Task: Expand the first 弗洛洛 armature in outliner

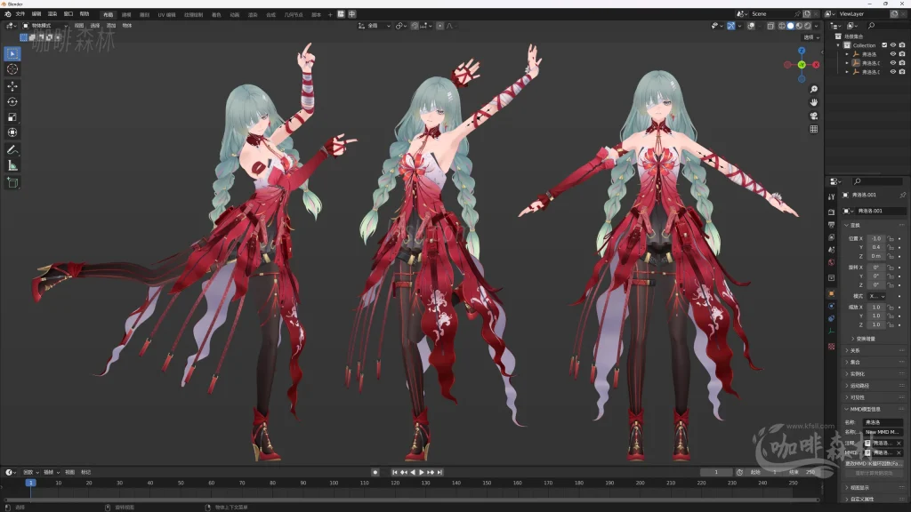Action: 847,54
